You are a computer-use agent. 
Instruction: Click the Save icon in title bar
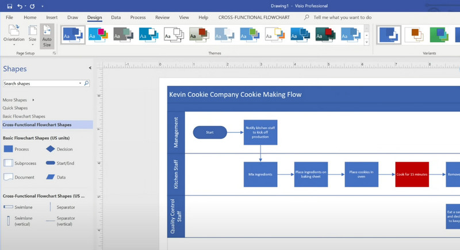(10, 6)
